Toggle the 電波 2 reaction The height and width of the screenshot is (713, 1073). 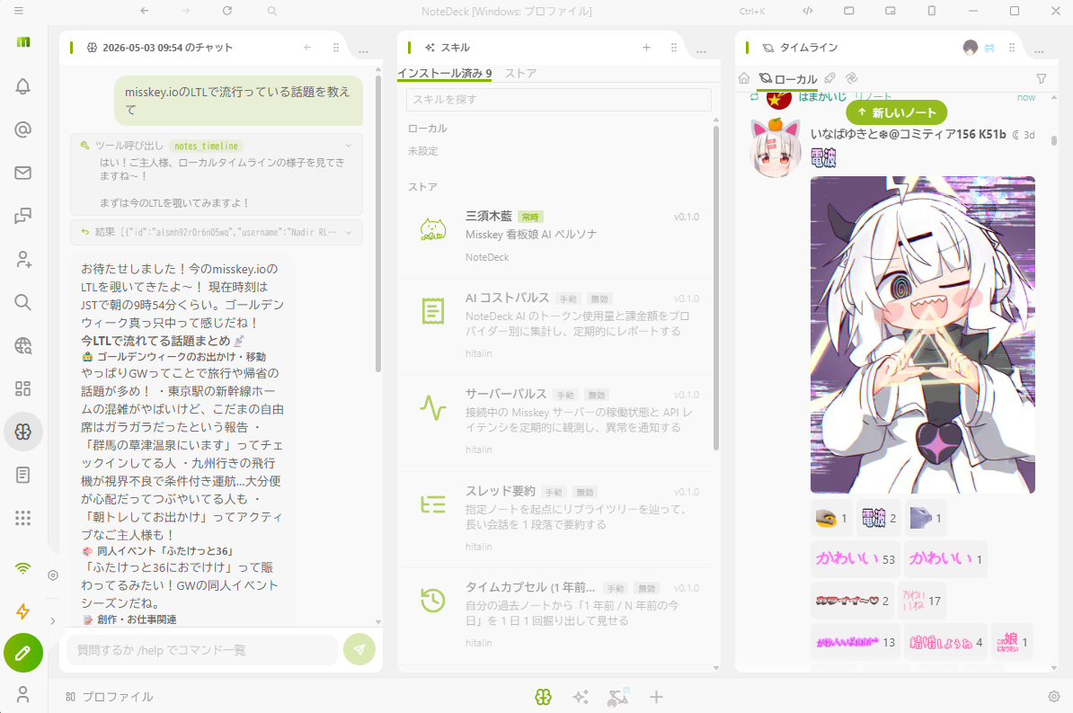pyautogui.click(x=878, y=519)
